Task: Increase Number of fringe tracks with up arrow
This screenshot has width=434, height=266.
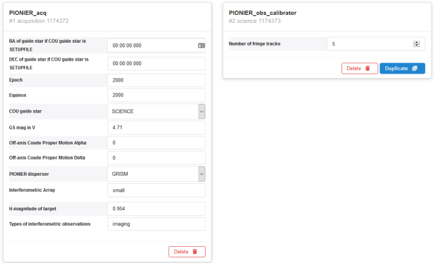Action: [416, 42]
